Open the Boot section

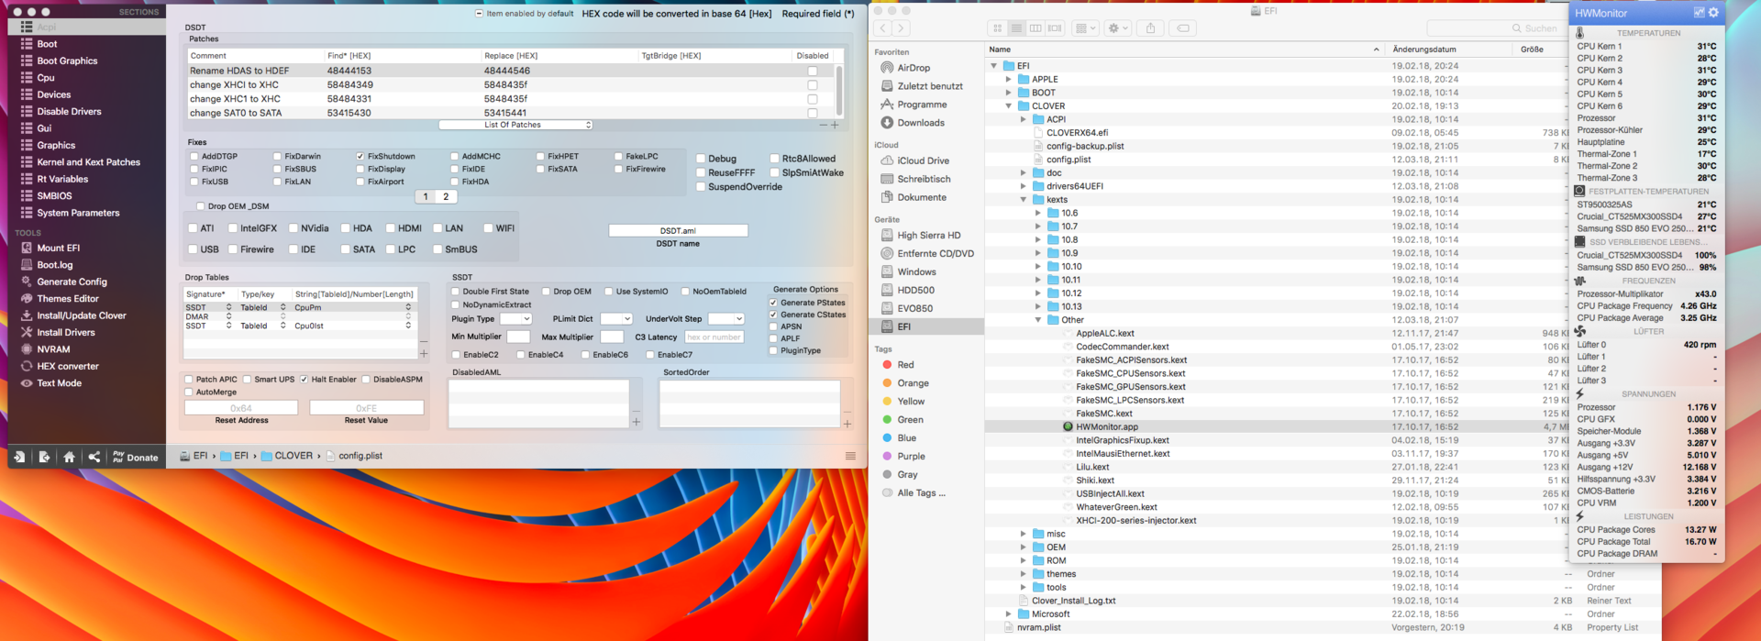coord(47,44)
